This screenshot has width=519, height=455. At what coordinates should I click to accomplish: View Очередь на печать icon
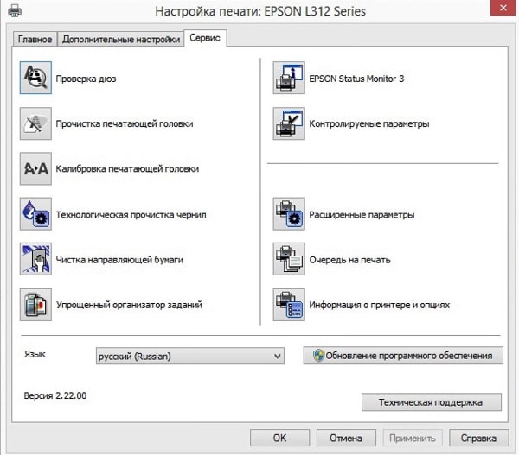287,259
